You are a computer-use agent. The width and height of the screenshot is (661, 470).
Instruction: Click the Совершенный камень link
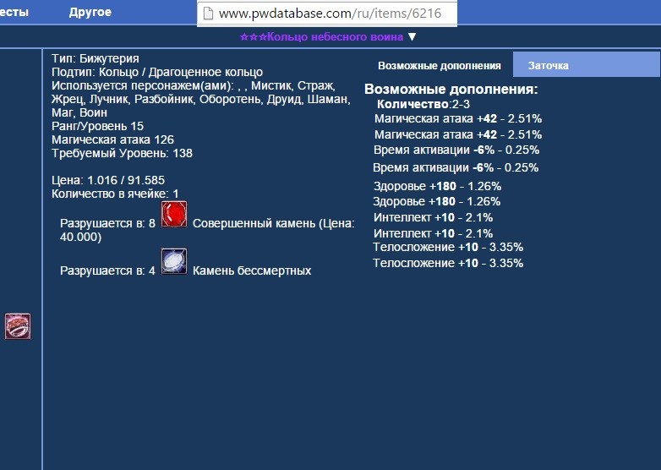[254, 223]
